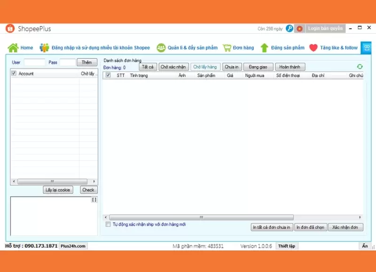Switch to the Đơn hàng tab
This screenshot has width=376, height=272.
coord(243,48)
